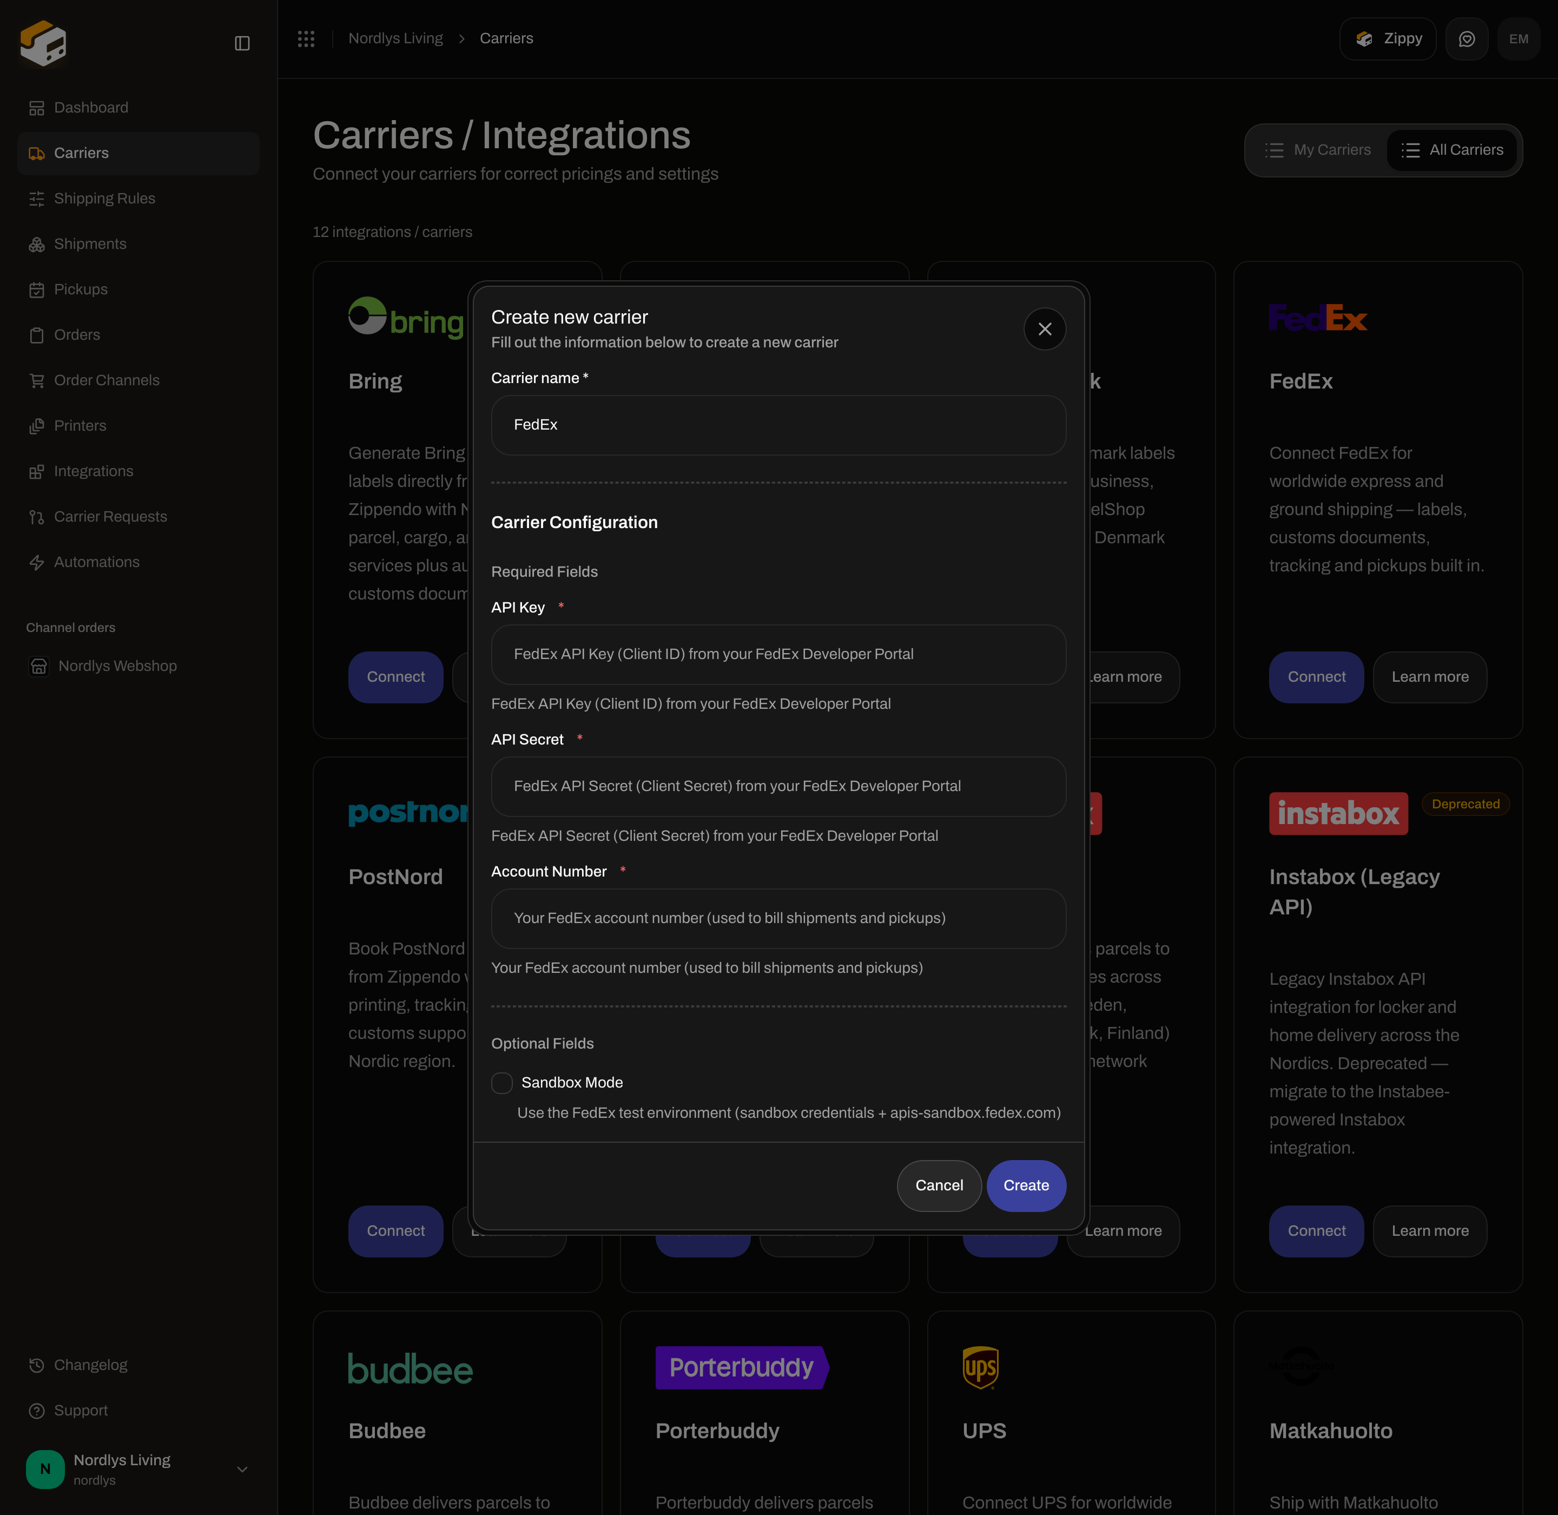Collapse the sidebar panel icon

point(243,43)
